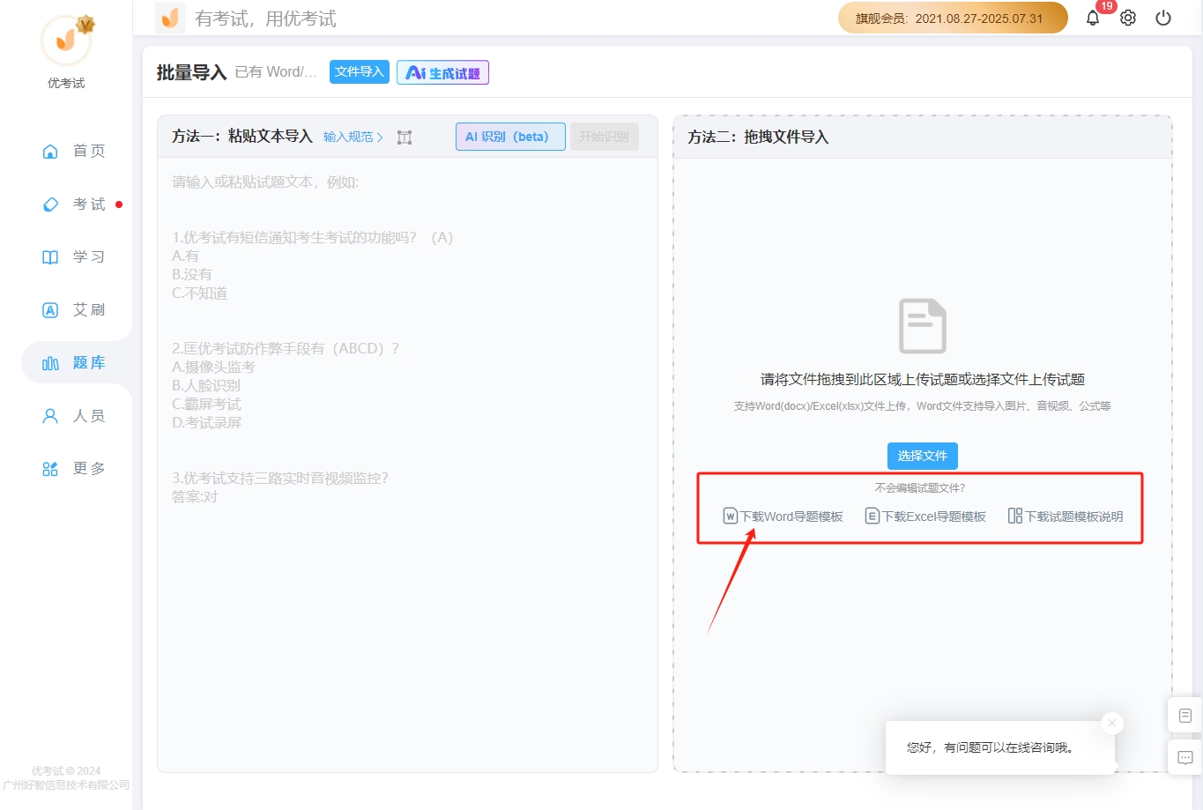Screen dimensions: 1203x810
Task: Download the Word question template
Action: coord(783,516)
